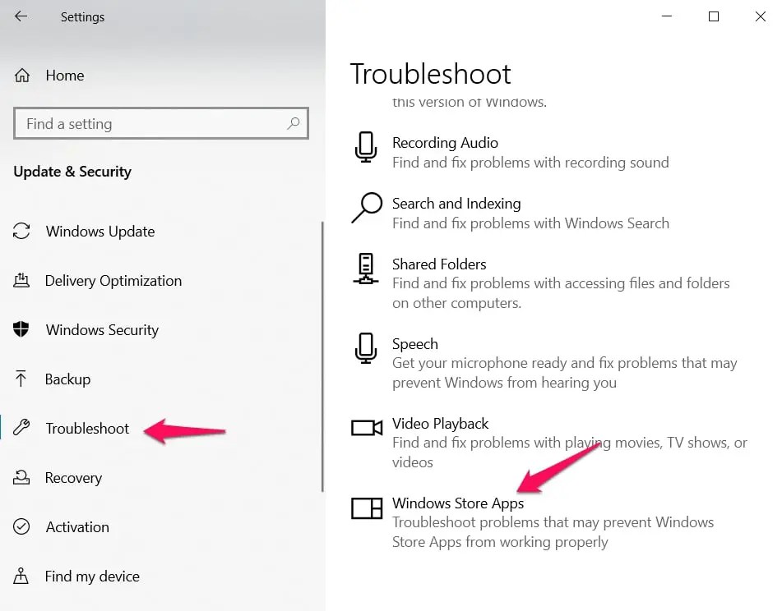Open Windows Update settings page
The image size is (782, 611).
click(99, 231)
